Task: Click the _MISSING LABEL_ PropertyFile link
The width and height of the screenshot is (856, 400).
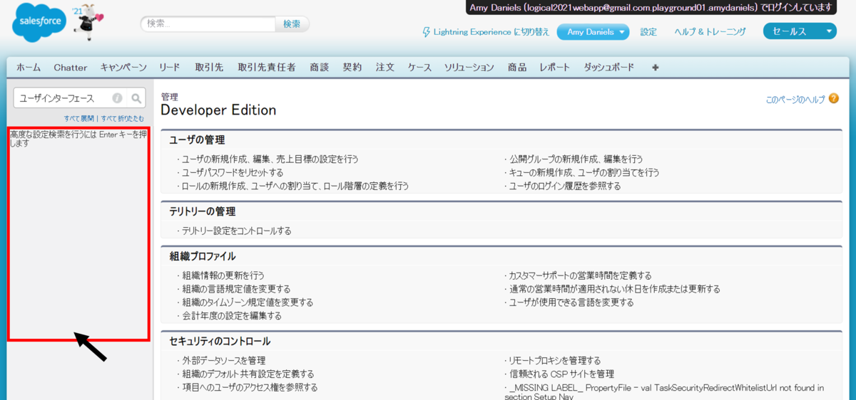Action: tap(663, 392)
